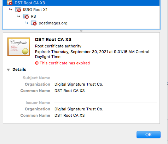The height and width of the screenshot is (144, 168).
Task: Click the 'Organization' label under Subject Name
Action: click(x=37, y=84)
